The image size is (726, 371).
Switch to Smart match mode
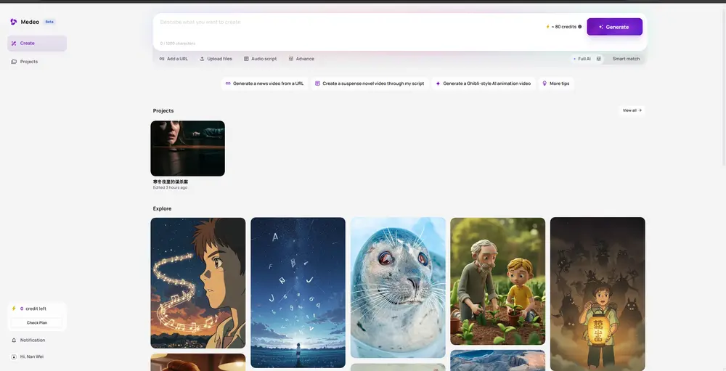tap(626, 59)
